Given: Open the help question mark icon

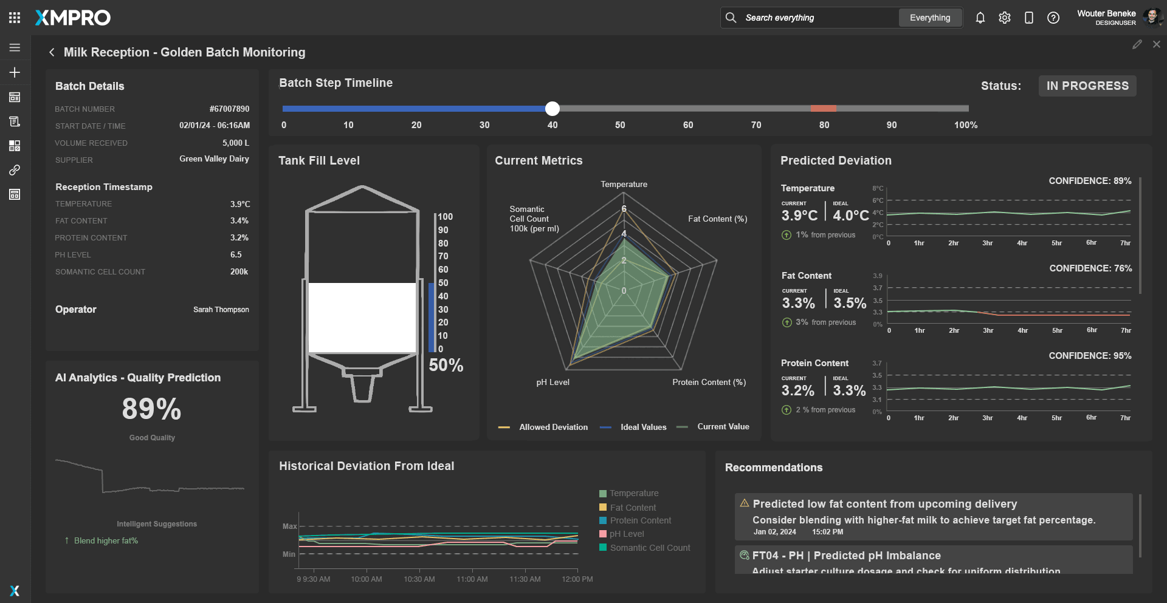Looking at the screenshot, I should click(1053, 18).
